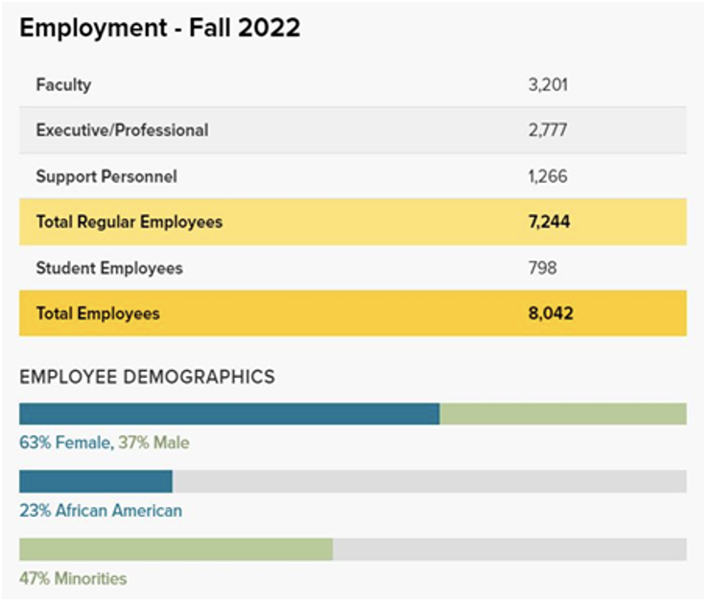The height and width of the screenshot is (604, 708).
Task: Click the 63% Female label
Action: pos(65,443)
